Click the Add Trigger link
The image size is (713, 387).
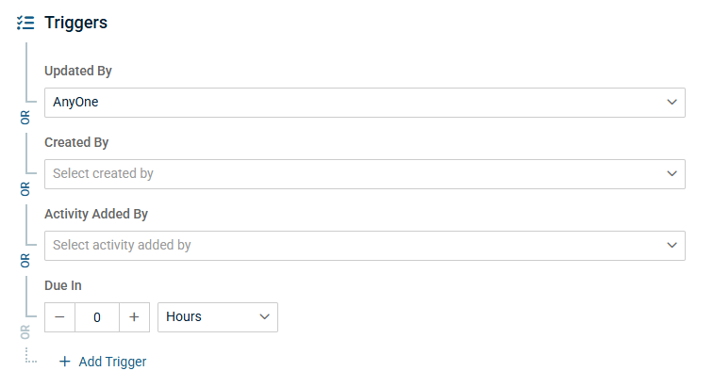click(112, 362)
